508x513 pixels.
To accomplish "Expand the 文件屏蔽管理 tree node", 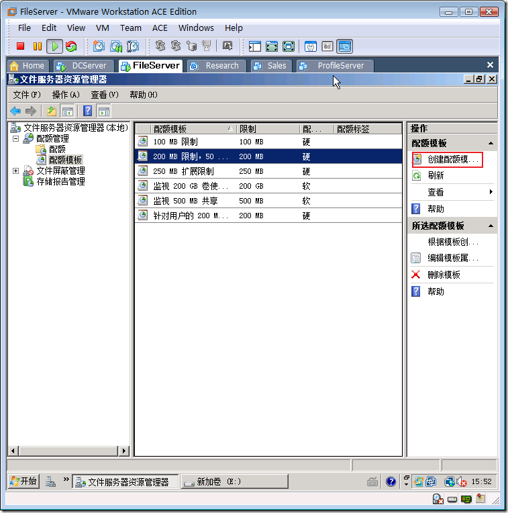I will tap(15, 171).
